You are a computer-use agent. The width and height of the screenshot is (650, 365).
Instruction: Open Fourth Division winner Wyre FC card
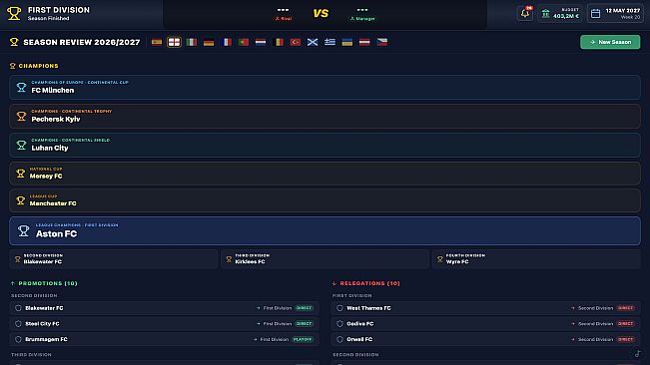536,259
